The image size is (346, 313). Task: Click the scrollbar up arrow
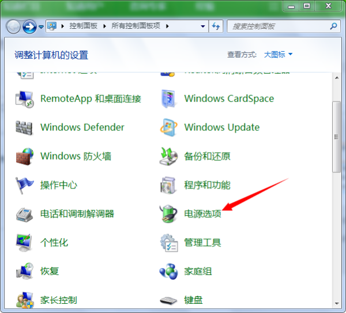[337, 78]
